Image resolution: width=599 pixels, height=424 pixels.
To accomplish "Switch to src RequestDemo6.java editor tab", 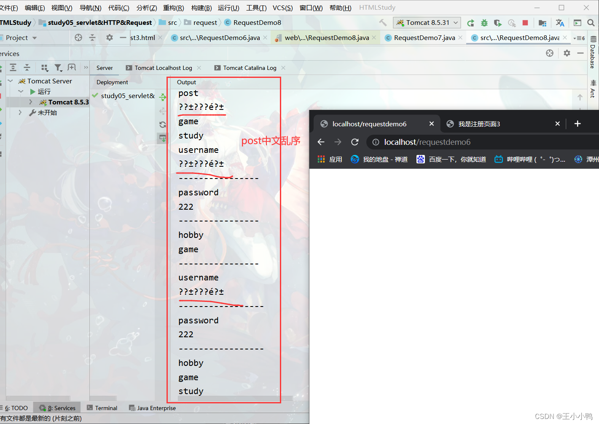I will coord(220,37).
